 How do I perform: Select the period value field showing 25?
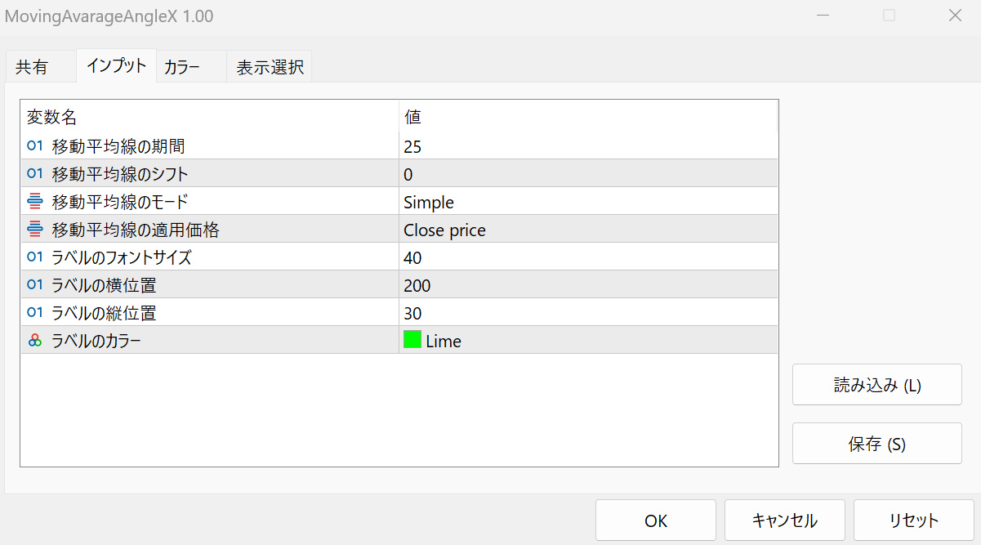coord(588,146)
